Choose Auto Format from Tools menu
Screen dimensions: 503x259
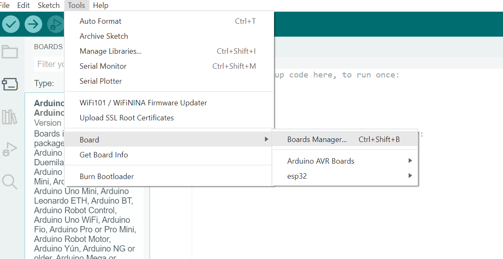point(101,21)
